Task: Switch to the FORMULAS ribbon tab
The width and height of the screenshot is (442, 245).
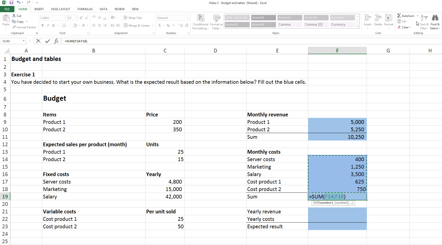Action: coord(85,9)
